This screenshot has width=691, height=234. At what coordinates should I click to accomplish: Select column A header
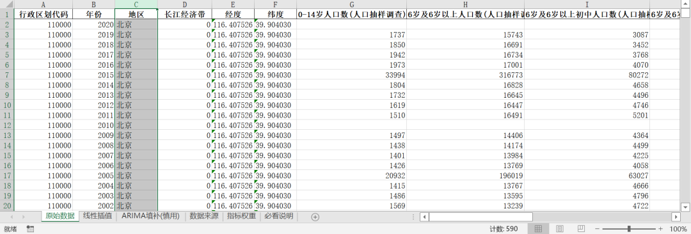click(44, 4)
